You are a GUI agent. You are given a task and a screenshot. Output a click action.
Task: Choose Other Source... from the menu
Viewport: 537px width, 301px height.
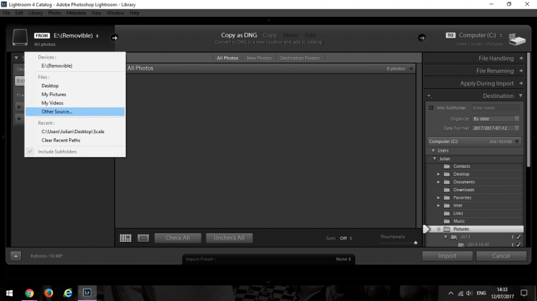[75, 111]
